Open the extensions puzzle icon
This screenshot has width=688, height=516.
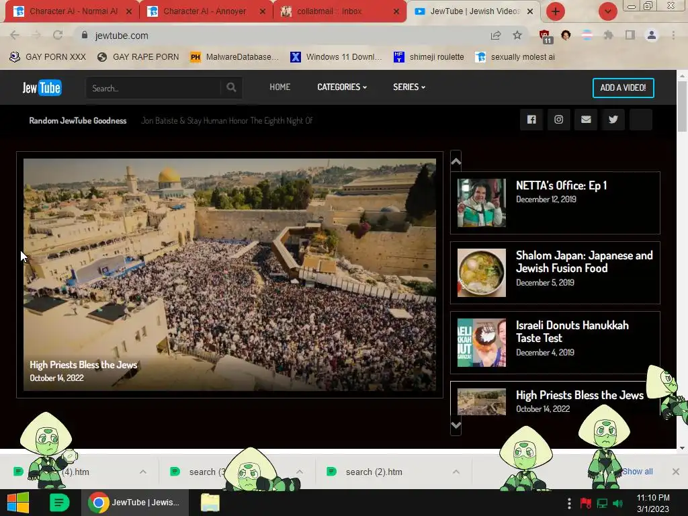(608, 35)
